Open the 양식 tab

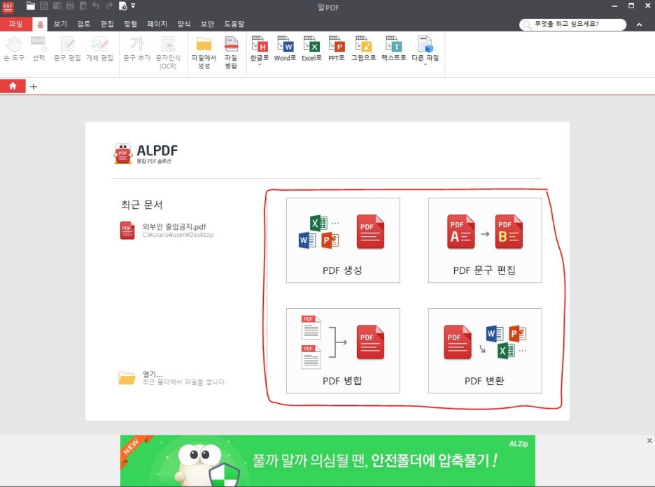pyautogui.click(x=184, y=24)
